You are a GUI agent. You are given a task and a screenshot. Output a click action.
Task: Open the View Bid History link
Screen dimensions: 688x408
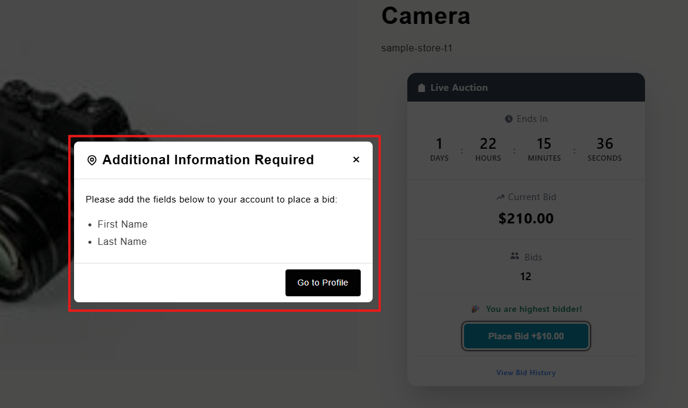pyautogui.click(x=526, y=373)
